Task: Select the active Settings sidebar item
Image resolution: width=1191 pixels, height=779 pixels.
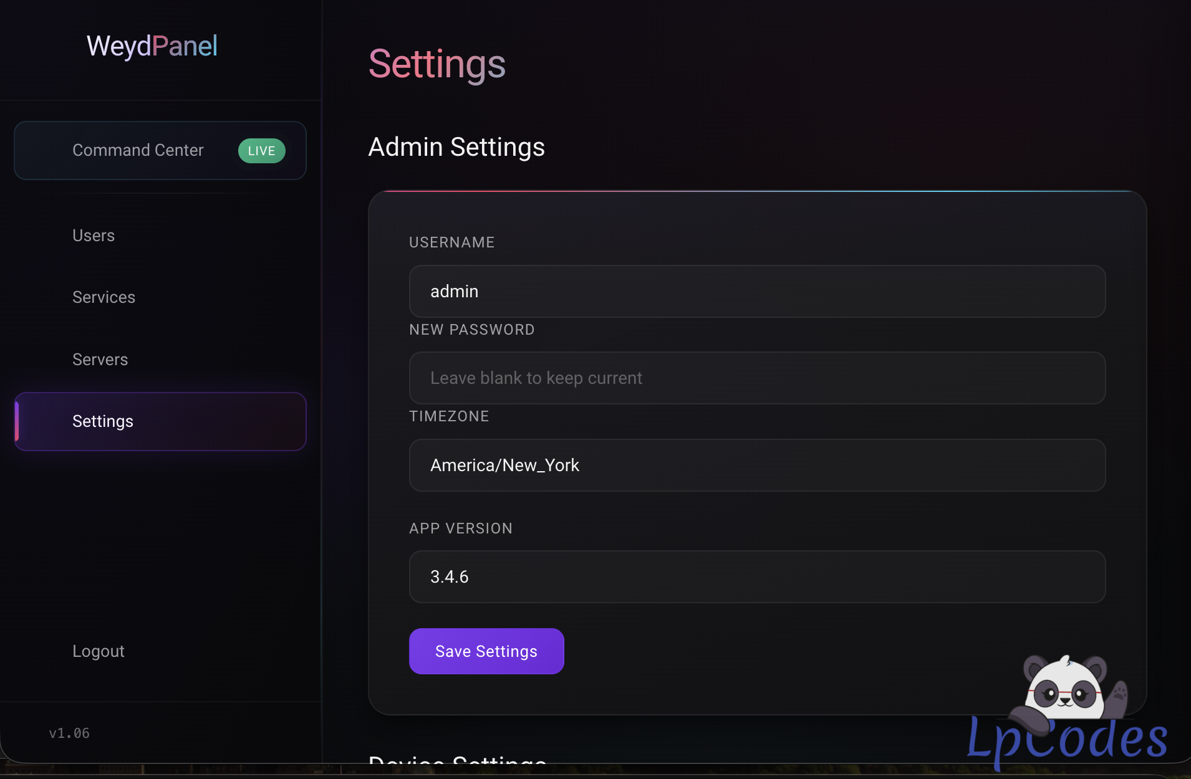Action: pos(160,421)
